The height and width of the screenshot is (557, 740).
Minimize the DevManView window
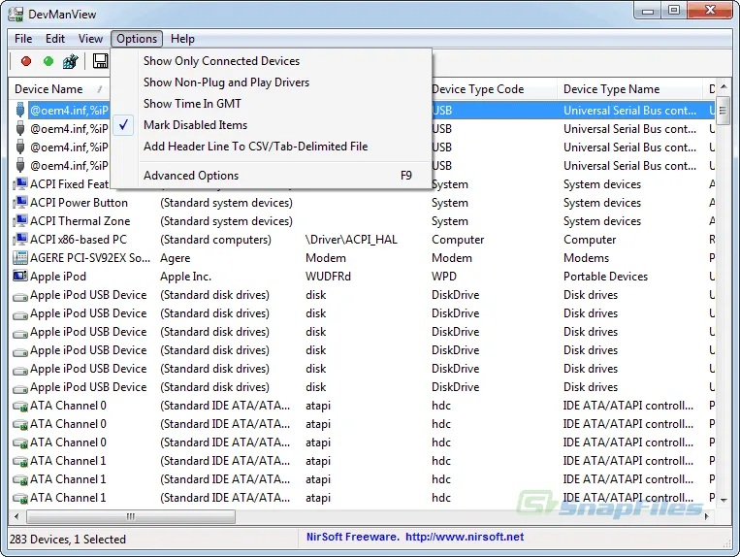pyautogui.click(x=648, y=11)
